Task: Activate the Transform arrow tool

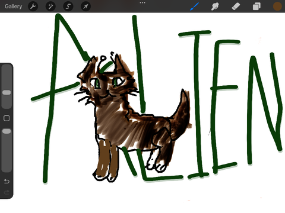Action: [85, 7]
